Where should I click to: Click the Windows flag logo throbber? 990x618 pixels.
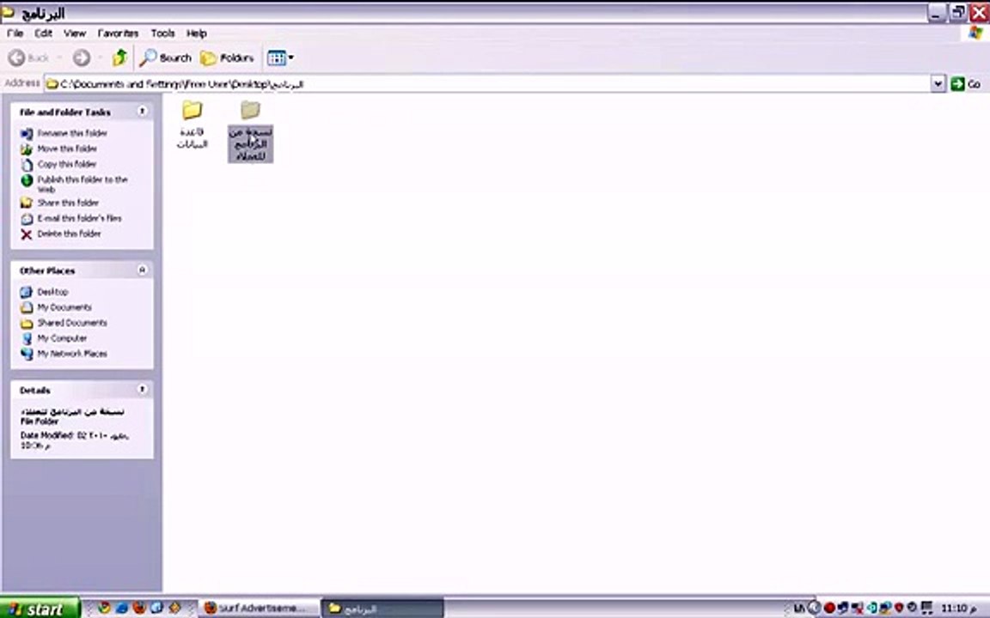click(975, 33)
